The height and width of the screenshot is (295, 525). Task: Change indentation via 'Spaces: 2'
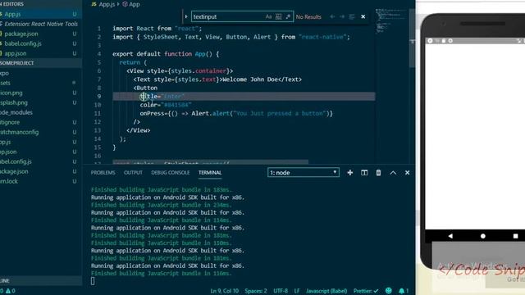click(256, 291)
